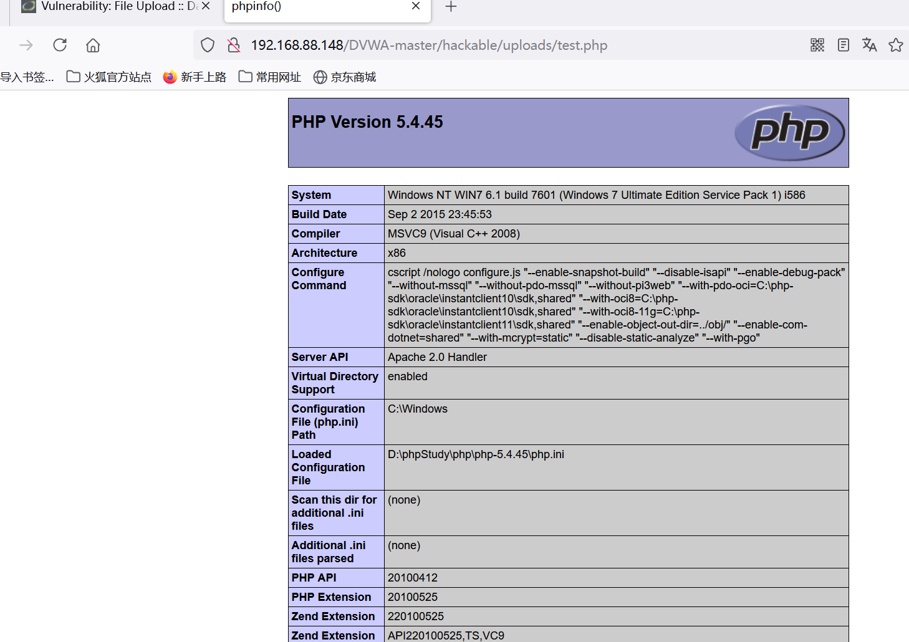Click Additional .ini files parsed label
Screen dimensions: 909x642
329,552
